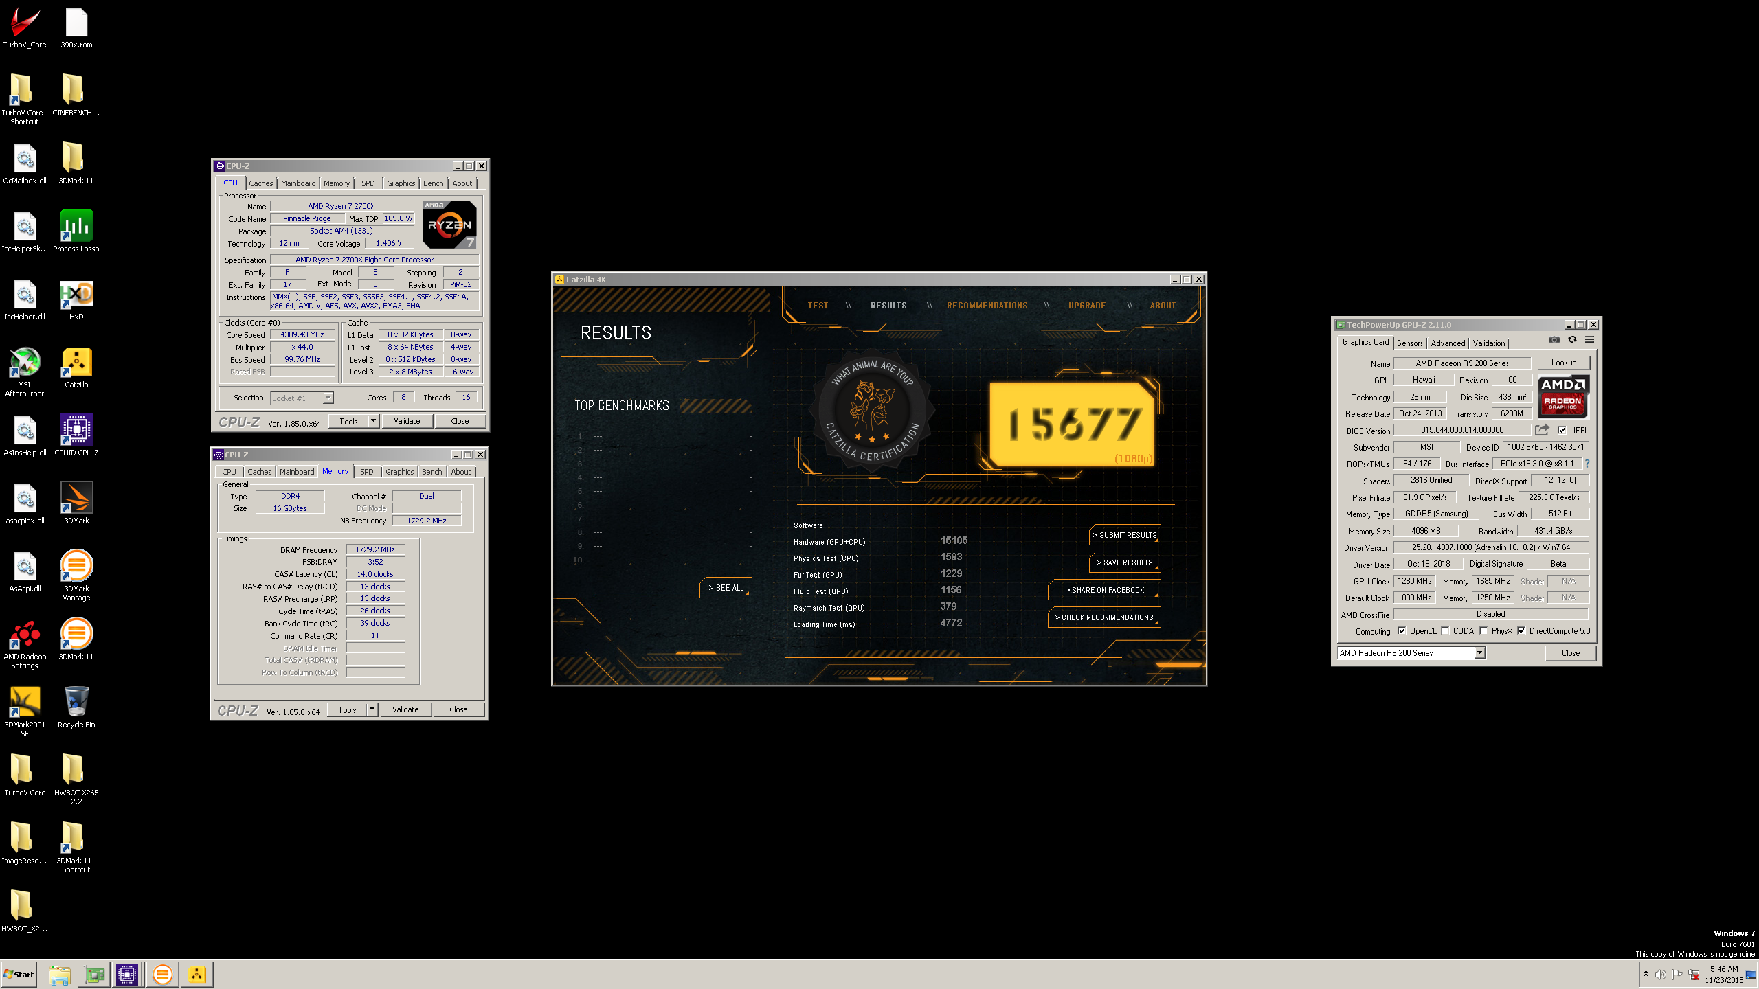Image resolution: width=1759 pixels, height=989 pixels.
Task: Open Tools dropdown arrow in lower CPU-Z
Action: click(x=372, y=709)
